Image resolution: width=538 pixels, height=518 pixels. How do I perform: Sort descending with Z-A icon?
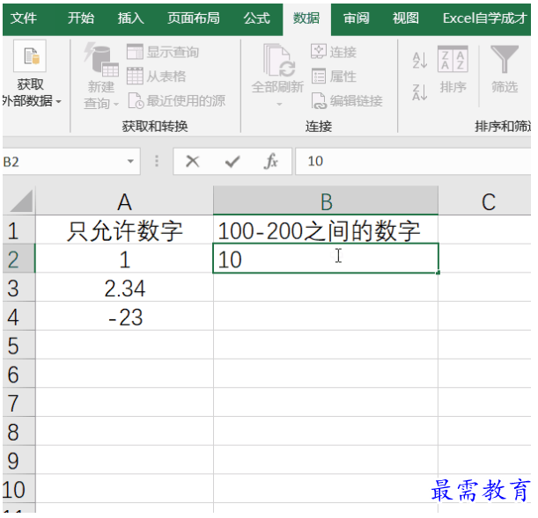point(420,92)
